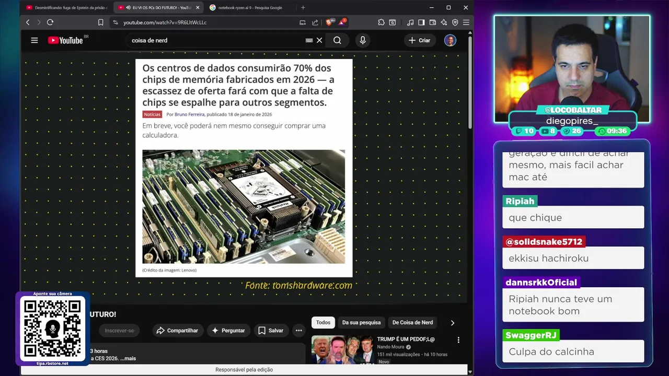Open the Leo AI sparkle icon
669x376 pixels.
pyautogui.click(x=444, y=22)
